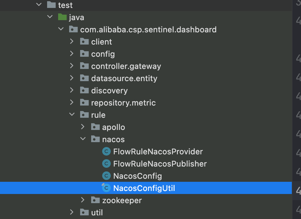Image resolution: width=301 pixels, height=219 pixels.
Task: Click the controller.gateway package icon
Action: click(84, 66)
